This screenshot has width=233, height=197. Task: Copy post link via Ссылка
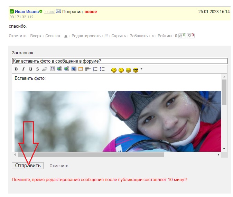pyautogui.click(x=53, y=36)
